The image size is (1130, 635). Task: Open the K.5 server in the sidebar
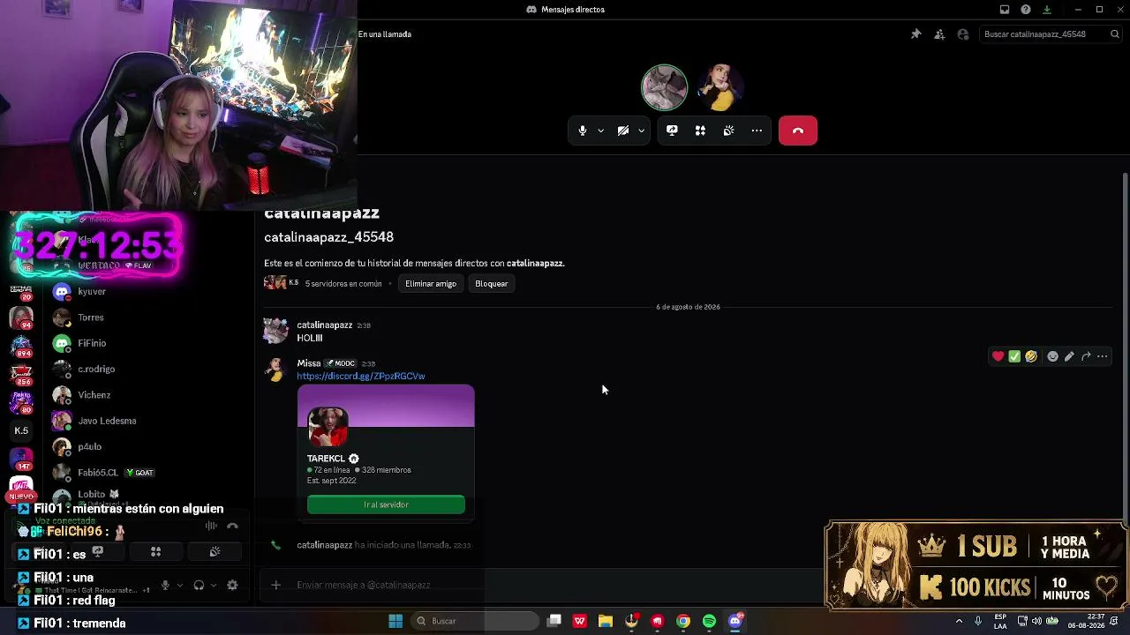coord(21,430)
